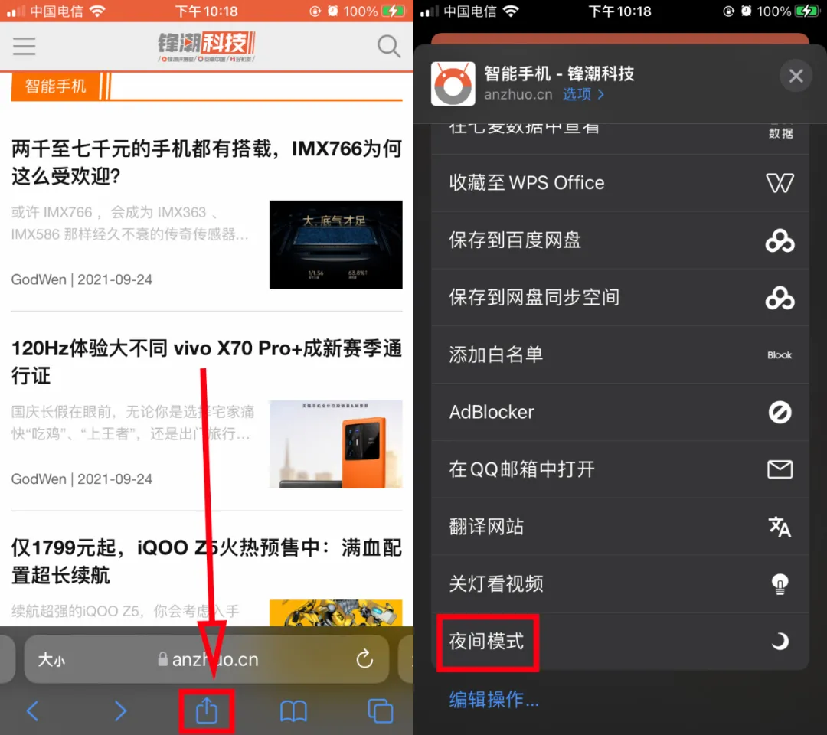Choose 夜间模式 night mode action
827x735 pixels.
coord(619,641)
